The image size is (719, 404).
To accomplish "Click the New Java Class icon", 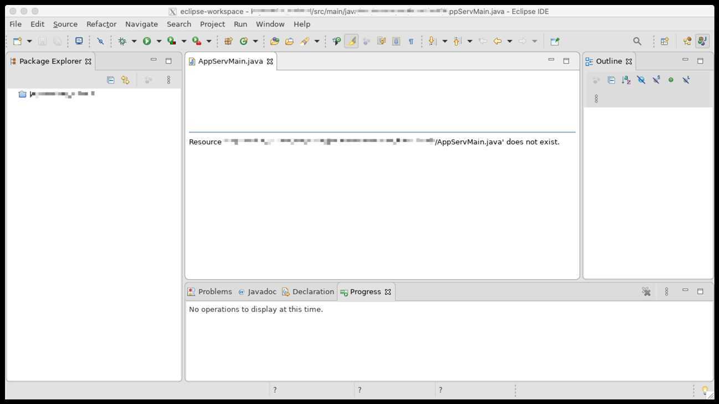I will (x=244, y=41).
